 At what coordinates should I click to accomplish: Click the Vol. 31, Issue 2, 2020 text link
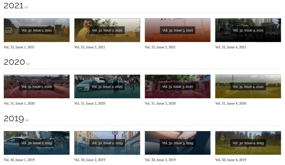(90, 104)
